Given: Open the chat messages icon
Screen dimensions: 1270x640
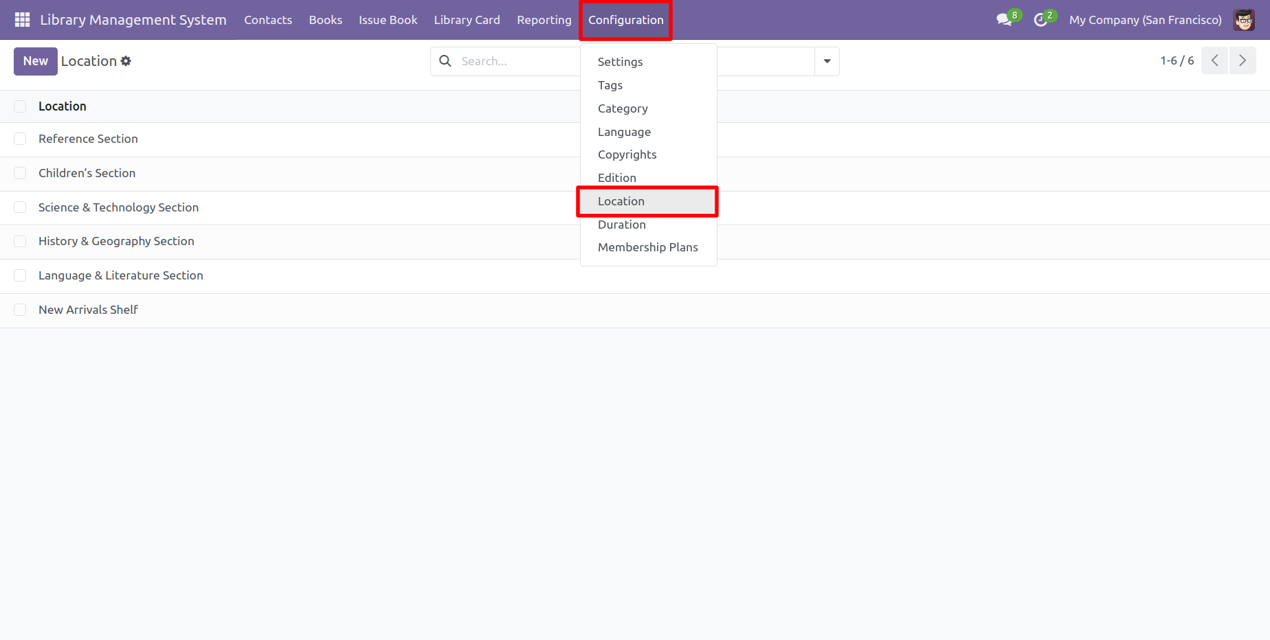Looking at the screenshot, I should coord(1004,20).
